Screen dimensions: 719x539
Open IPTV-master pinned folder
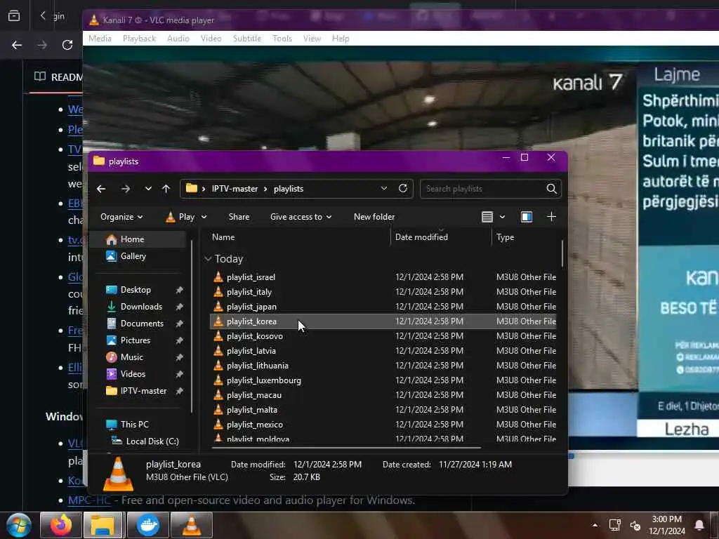tap(143, 391)
